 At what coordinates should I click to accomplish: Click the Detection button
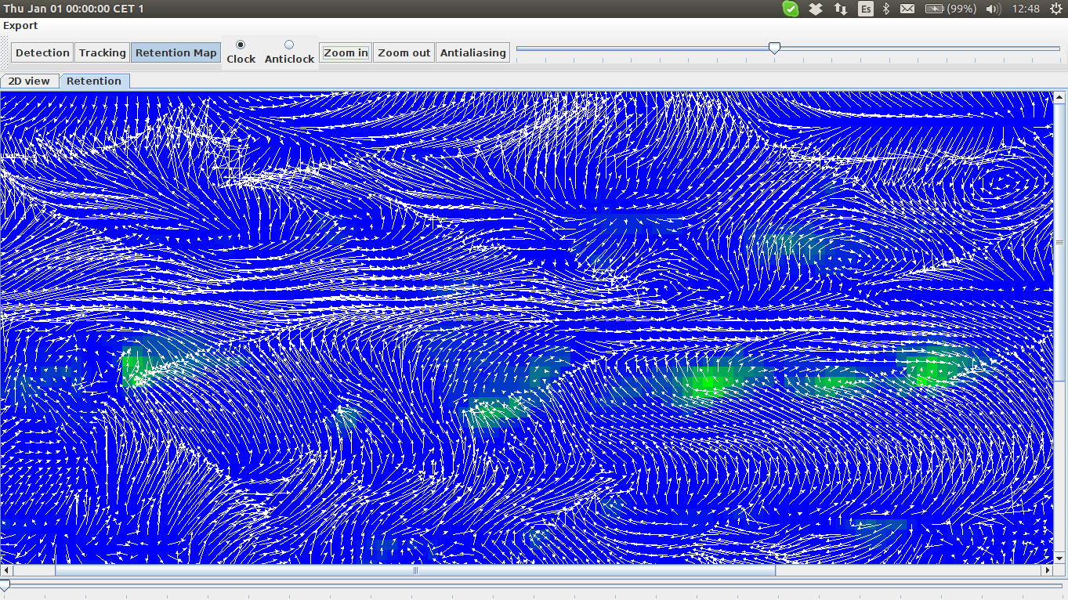click(42, 52)
